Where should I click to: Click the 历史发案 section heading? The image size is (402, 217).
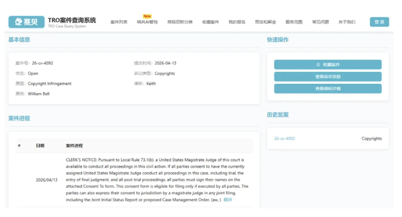(277, 115)
